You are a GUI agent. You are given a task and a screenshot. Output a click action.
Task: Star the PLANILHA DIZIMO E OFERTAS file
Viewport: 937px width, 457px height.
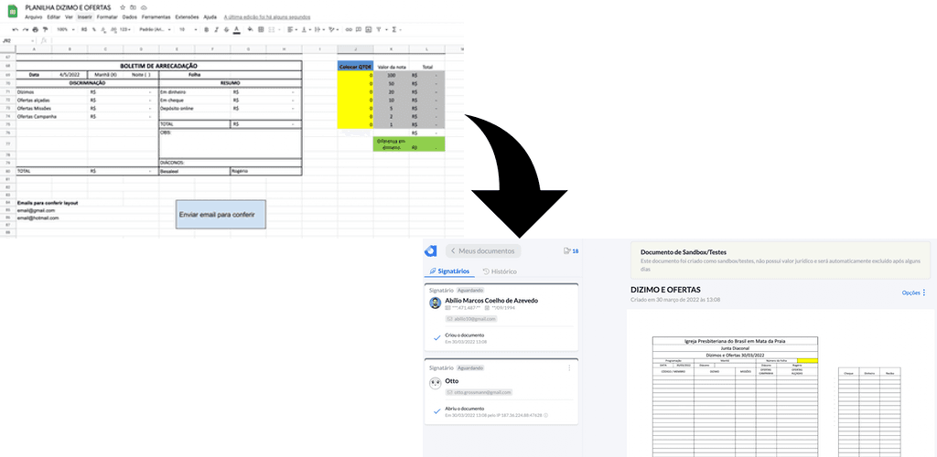coord(123,7)
